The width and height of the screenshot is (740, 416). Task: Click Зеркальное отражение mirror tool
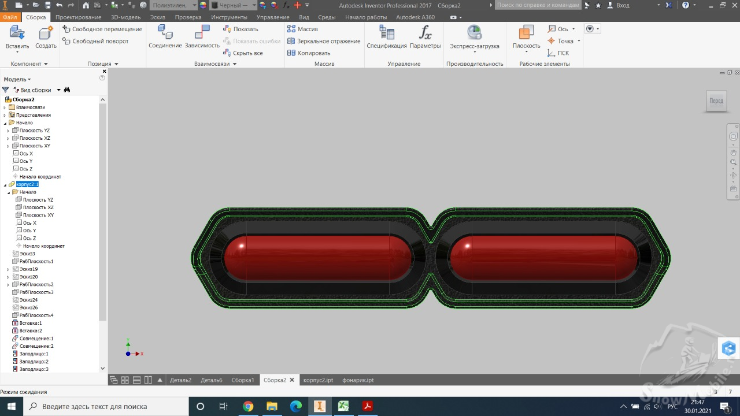324,41
